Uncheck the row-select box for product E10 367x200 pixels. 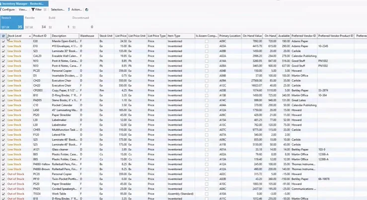tap(3, 46)
